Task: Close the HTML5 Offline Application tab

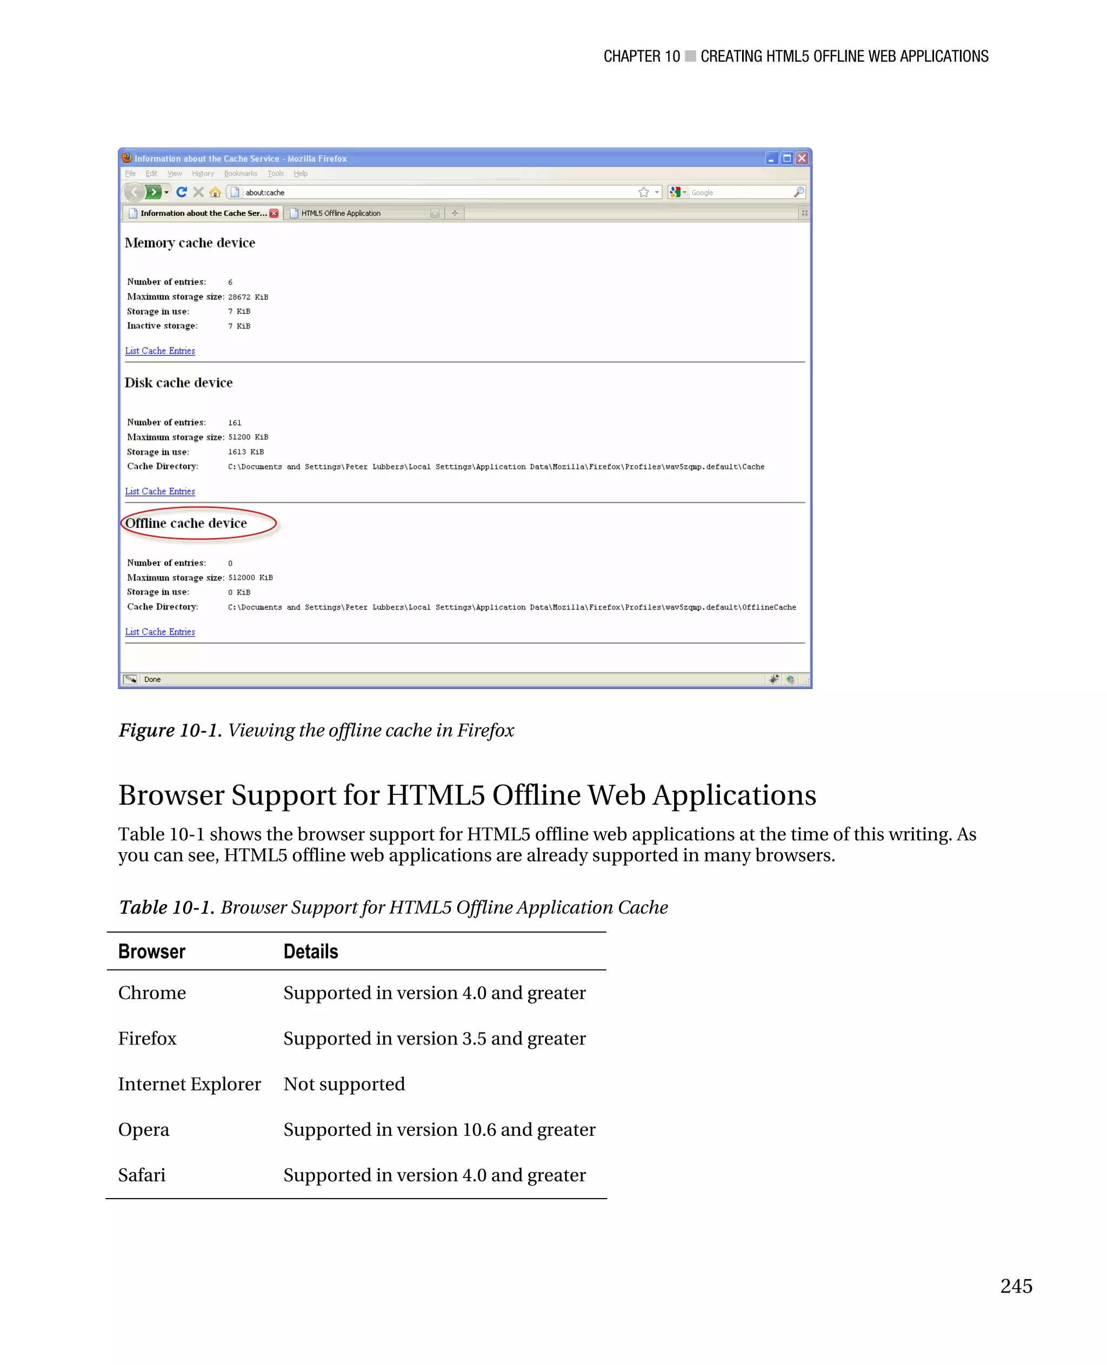Action: point(435,213)
